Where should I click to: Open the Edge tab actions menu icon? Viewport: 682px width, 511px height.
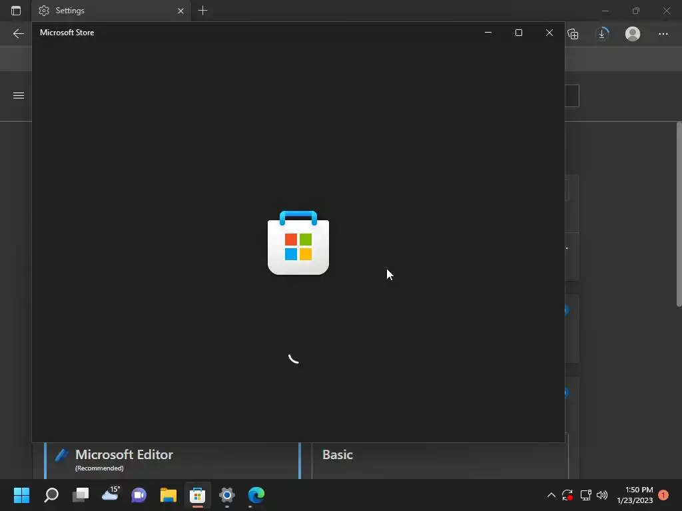pyautogui.click(x=16, y=11)
